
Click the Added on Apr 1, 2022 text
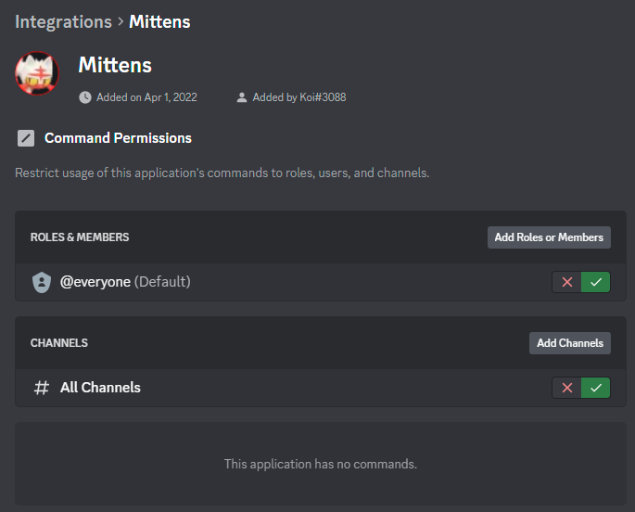coord(146,96)
